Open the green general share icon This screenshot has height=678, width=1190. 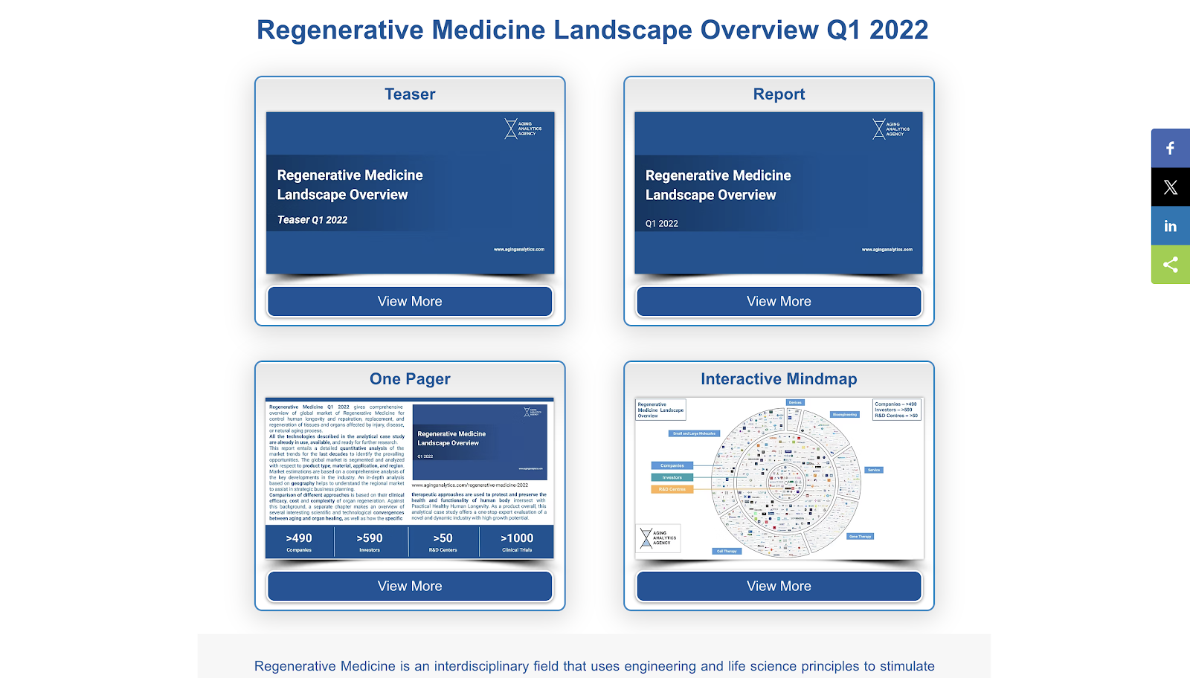(x=1170, y=265)
